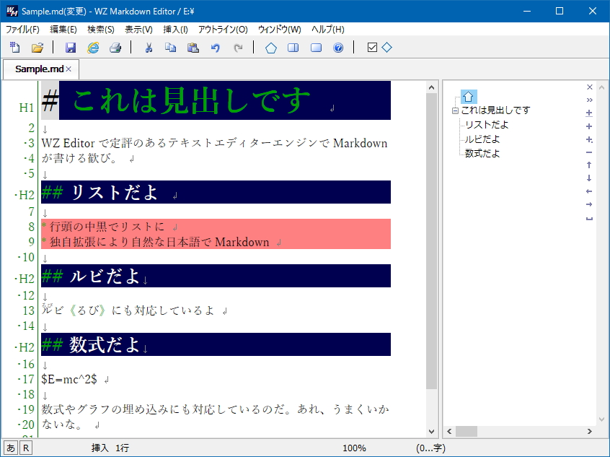
Task: Open help with the question mark icon
Action: 338,48
